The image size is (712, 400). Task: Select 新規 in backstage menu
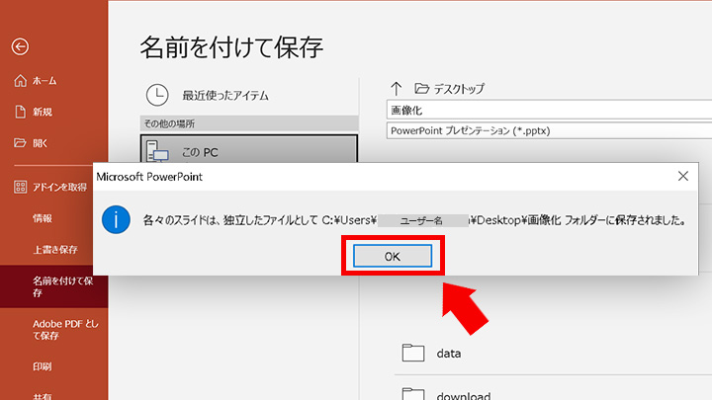click(43, 112)
